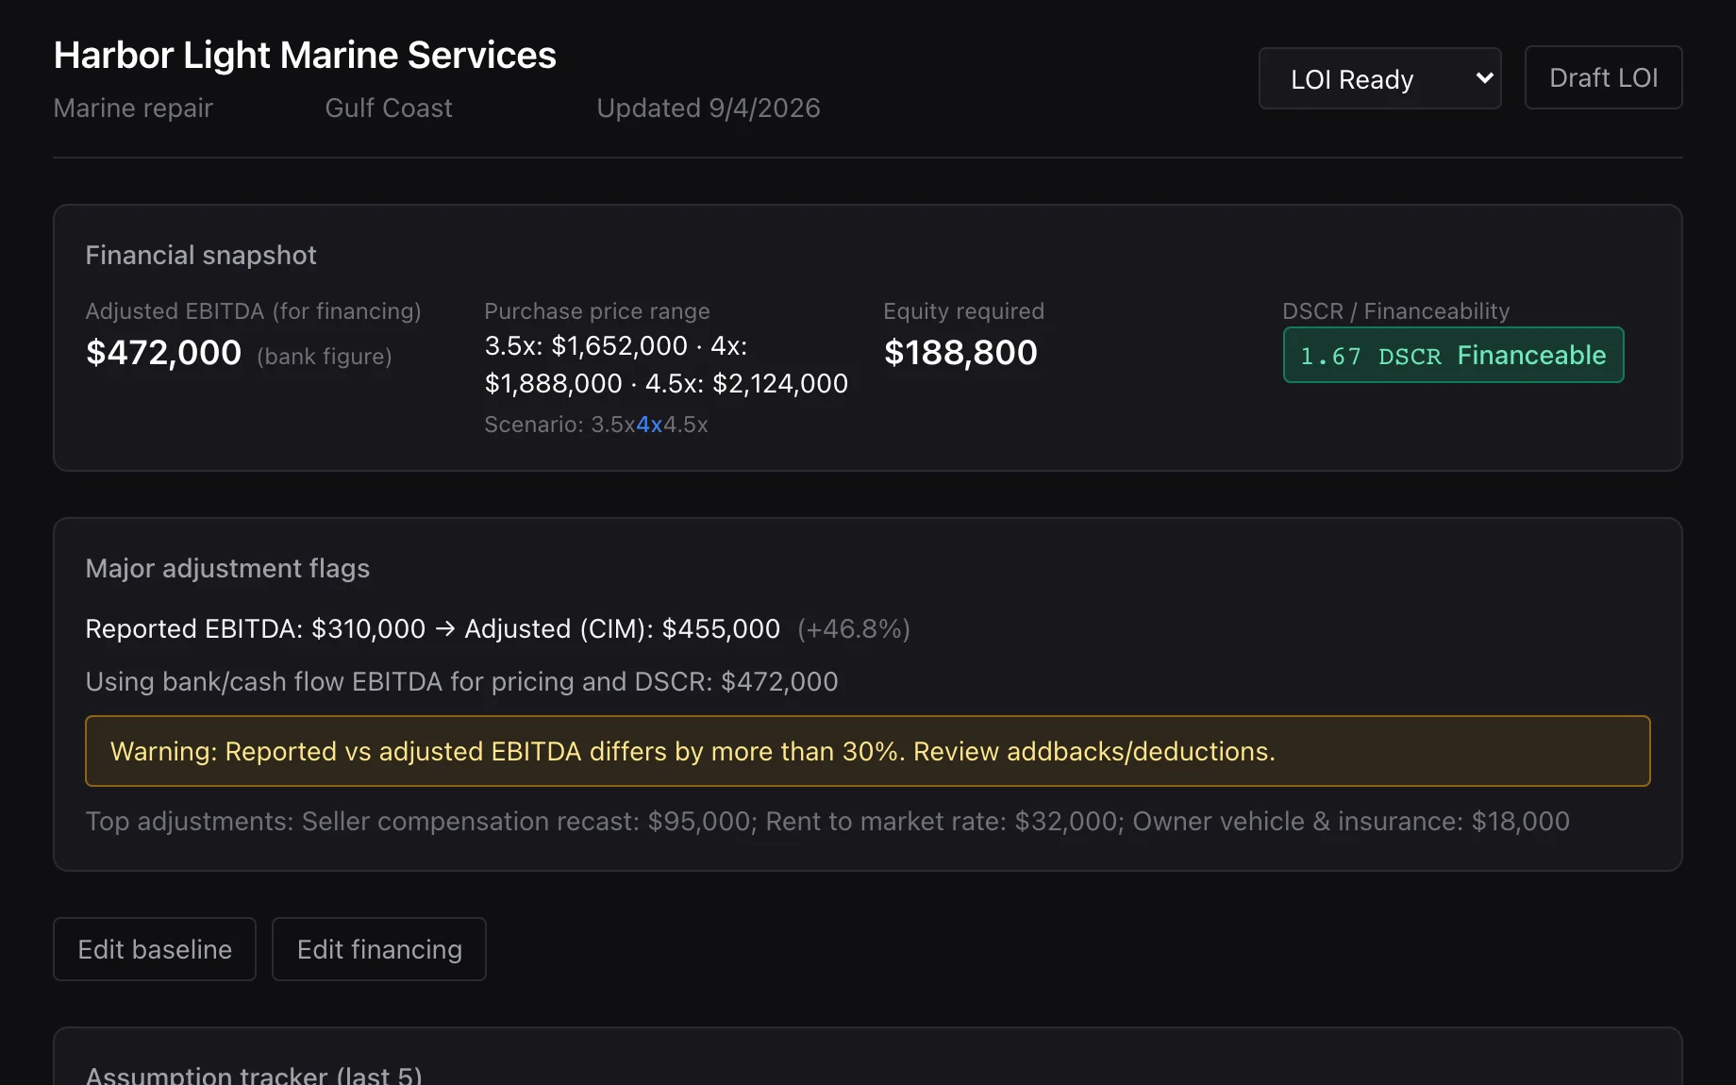Click the Edit financing button

coord(379,949)
